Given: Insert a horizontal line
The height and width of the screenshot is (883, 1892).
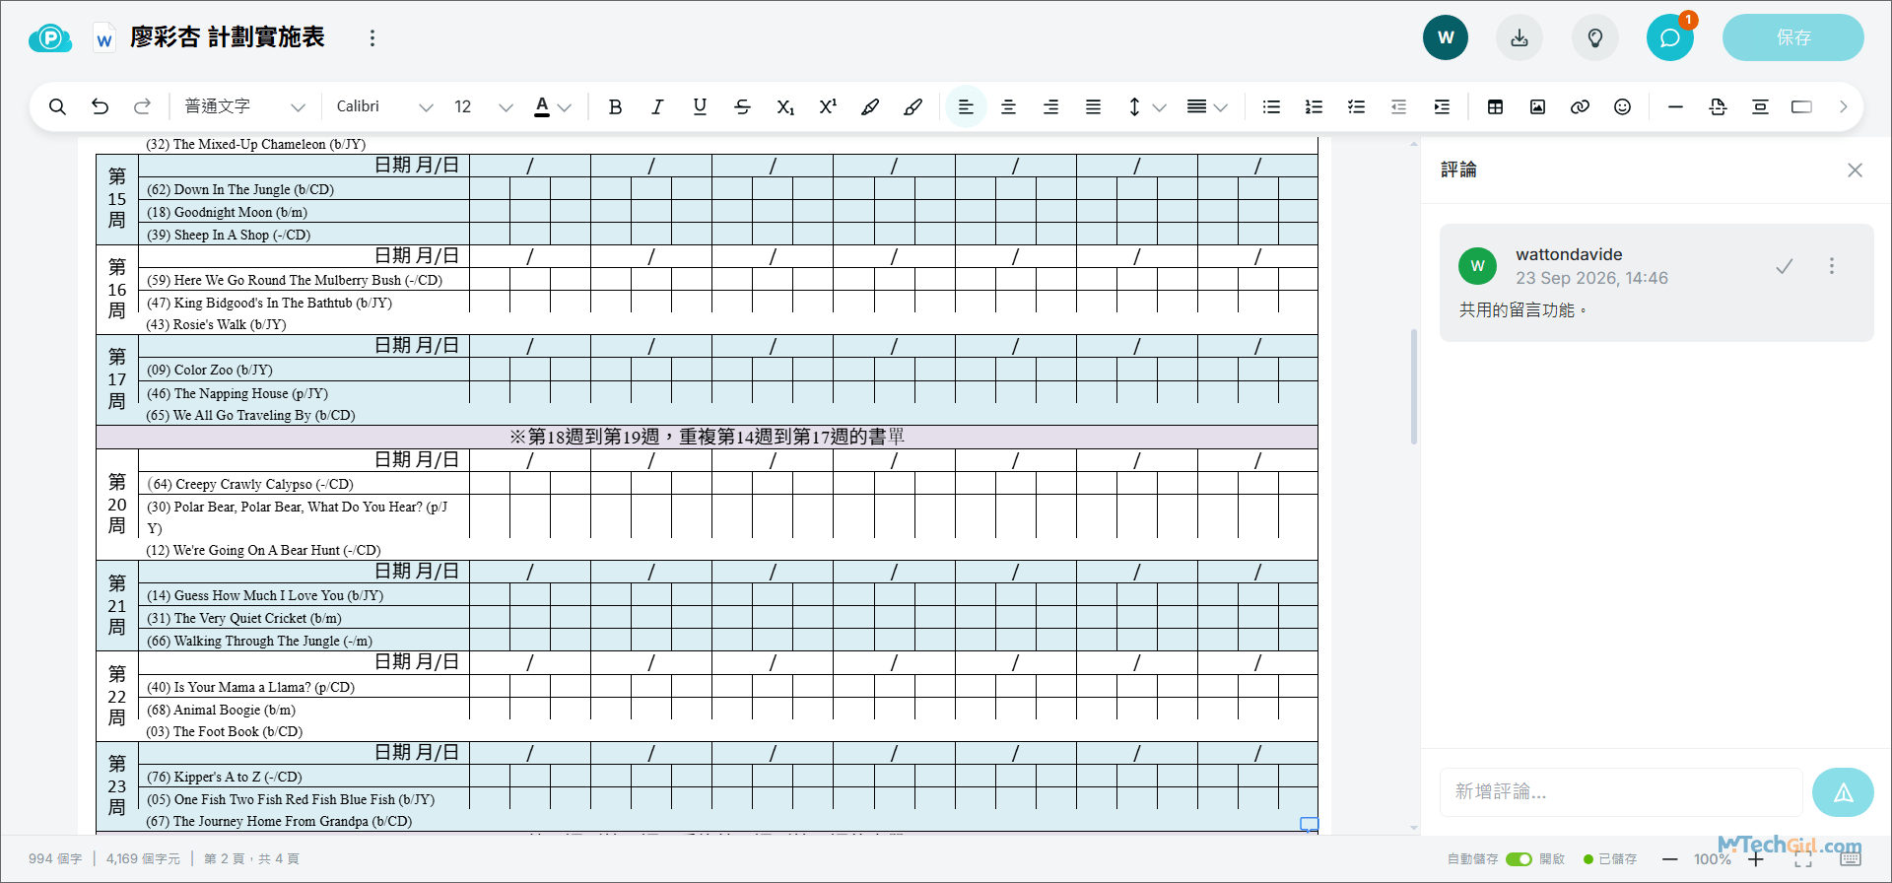Looking at the screenshot, I should point(1675,106).
